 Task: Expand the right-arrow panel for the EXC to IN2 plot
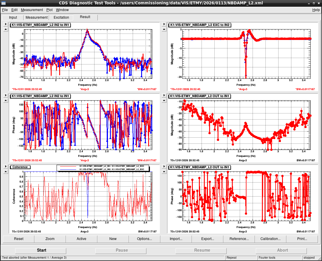coord(164,25)
